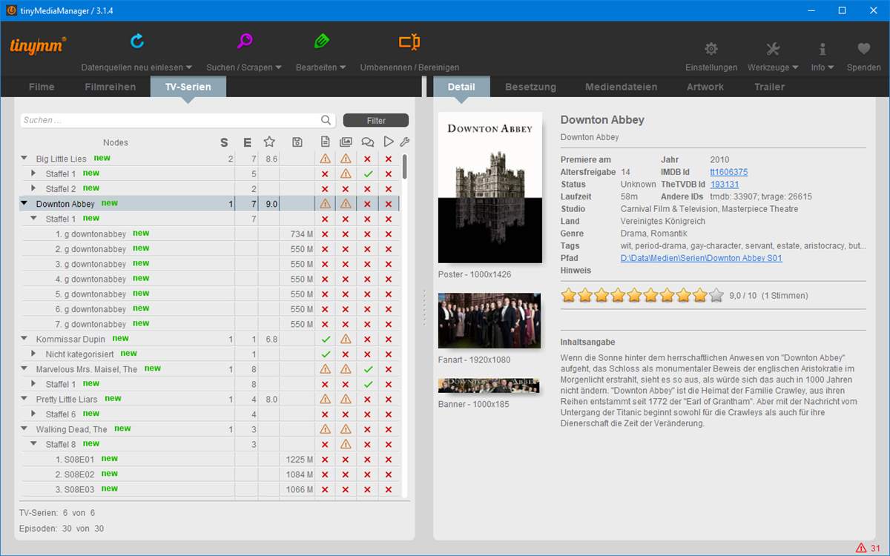The image size is (890, 556).
Task: Click images warning icon for Walking Dead
Action: 346,429
